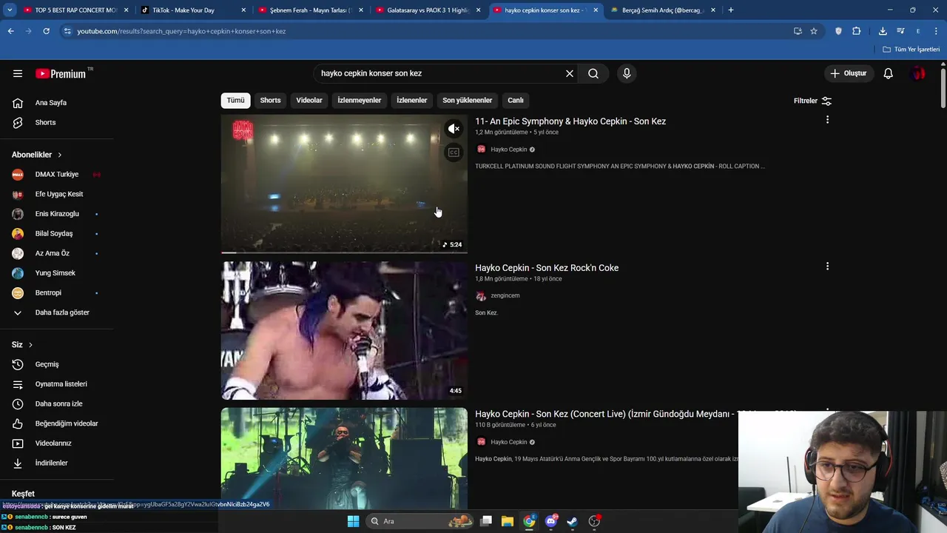Open more options for Son Kez Rock'n Coke video

(x=827, y=266)
